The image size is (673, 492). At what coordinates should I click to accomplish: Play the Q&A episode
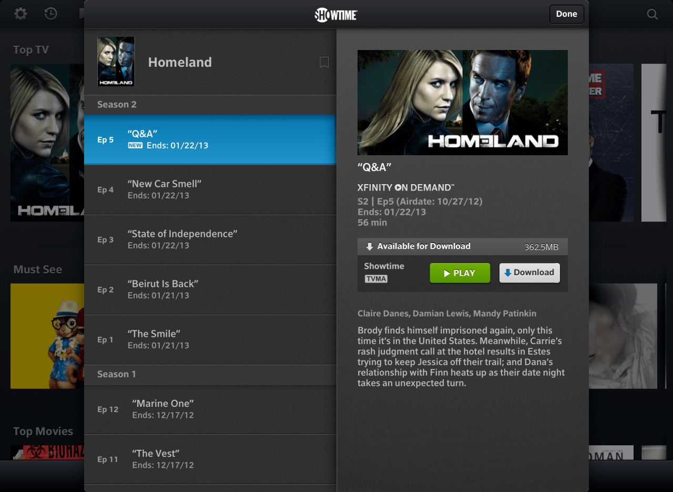click(x=460, y=273)
